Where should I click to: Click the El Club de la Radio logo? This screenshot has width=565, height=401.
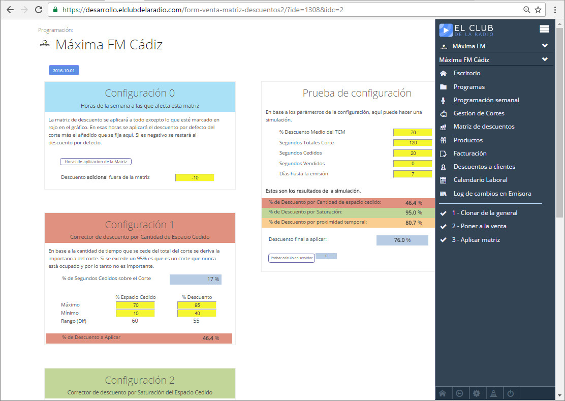coord(466,30)
